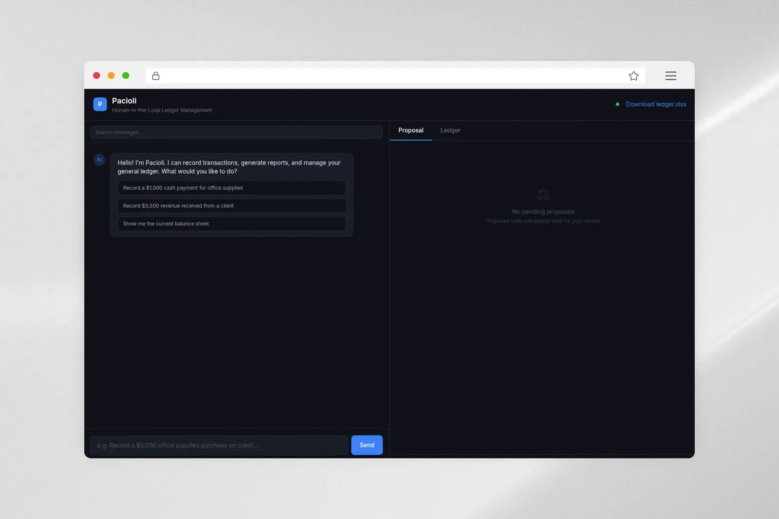Choose 'Show me the current balance sheet' suggestion
This screenshot has height=519, width=779.
232,224
